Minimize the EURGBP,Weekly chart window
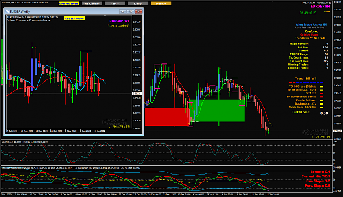343x197 pixels. click(x=123, y=11)
